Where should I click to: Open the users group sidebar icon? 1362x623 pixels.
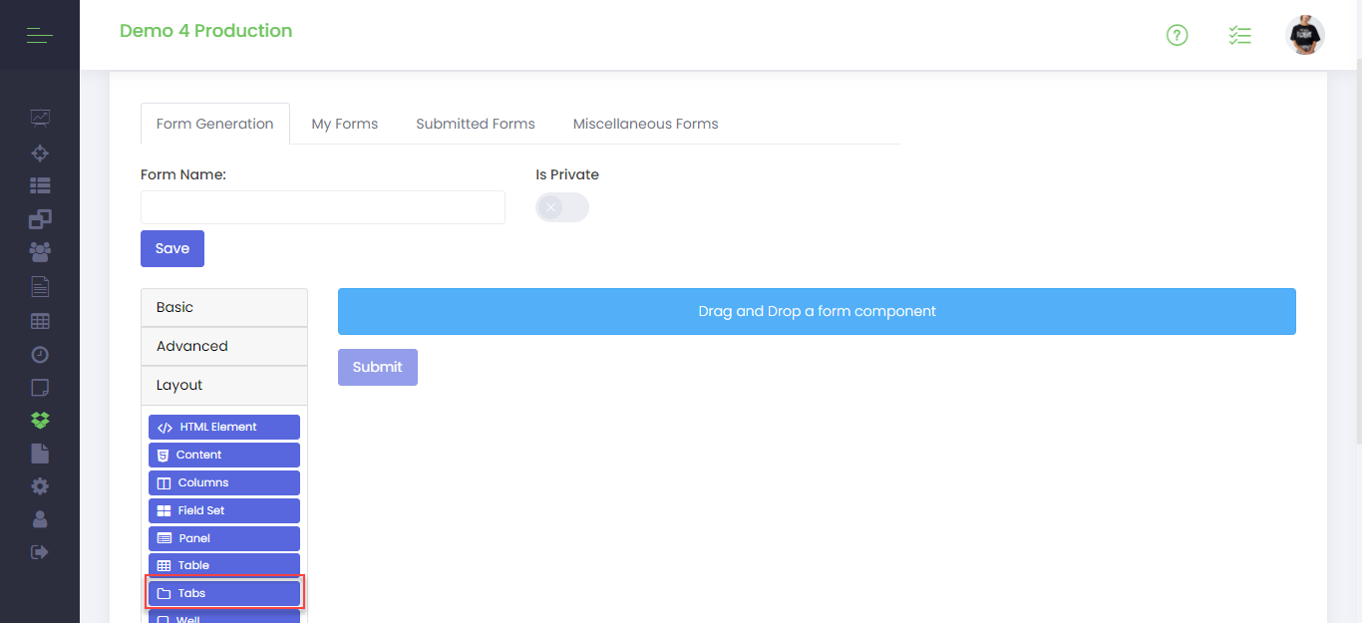[x=40, y=252]
